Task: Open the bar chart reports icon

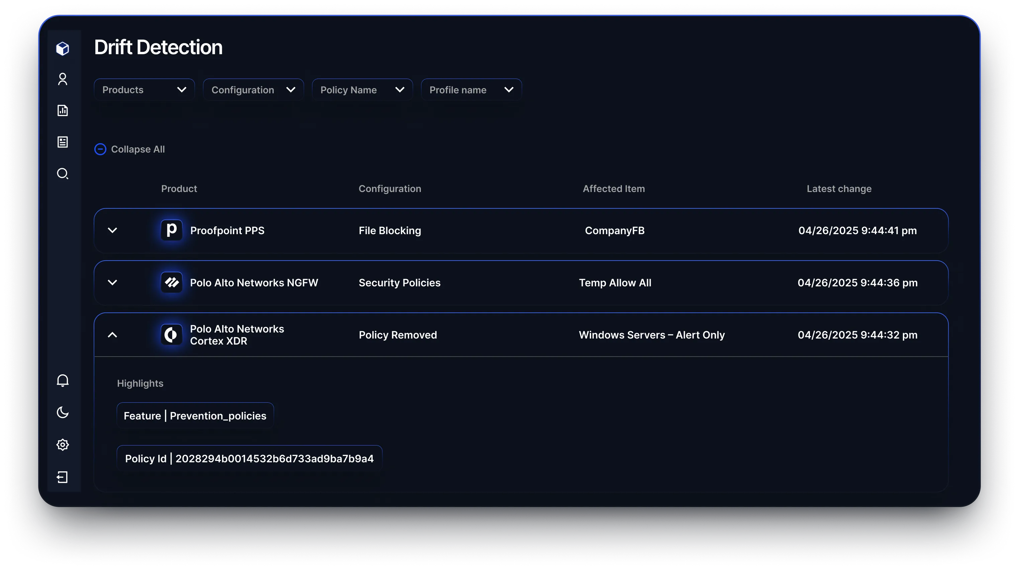Action: [63, 110]
